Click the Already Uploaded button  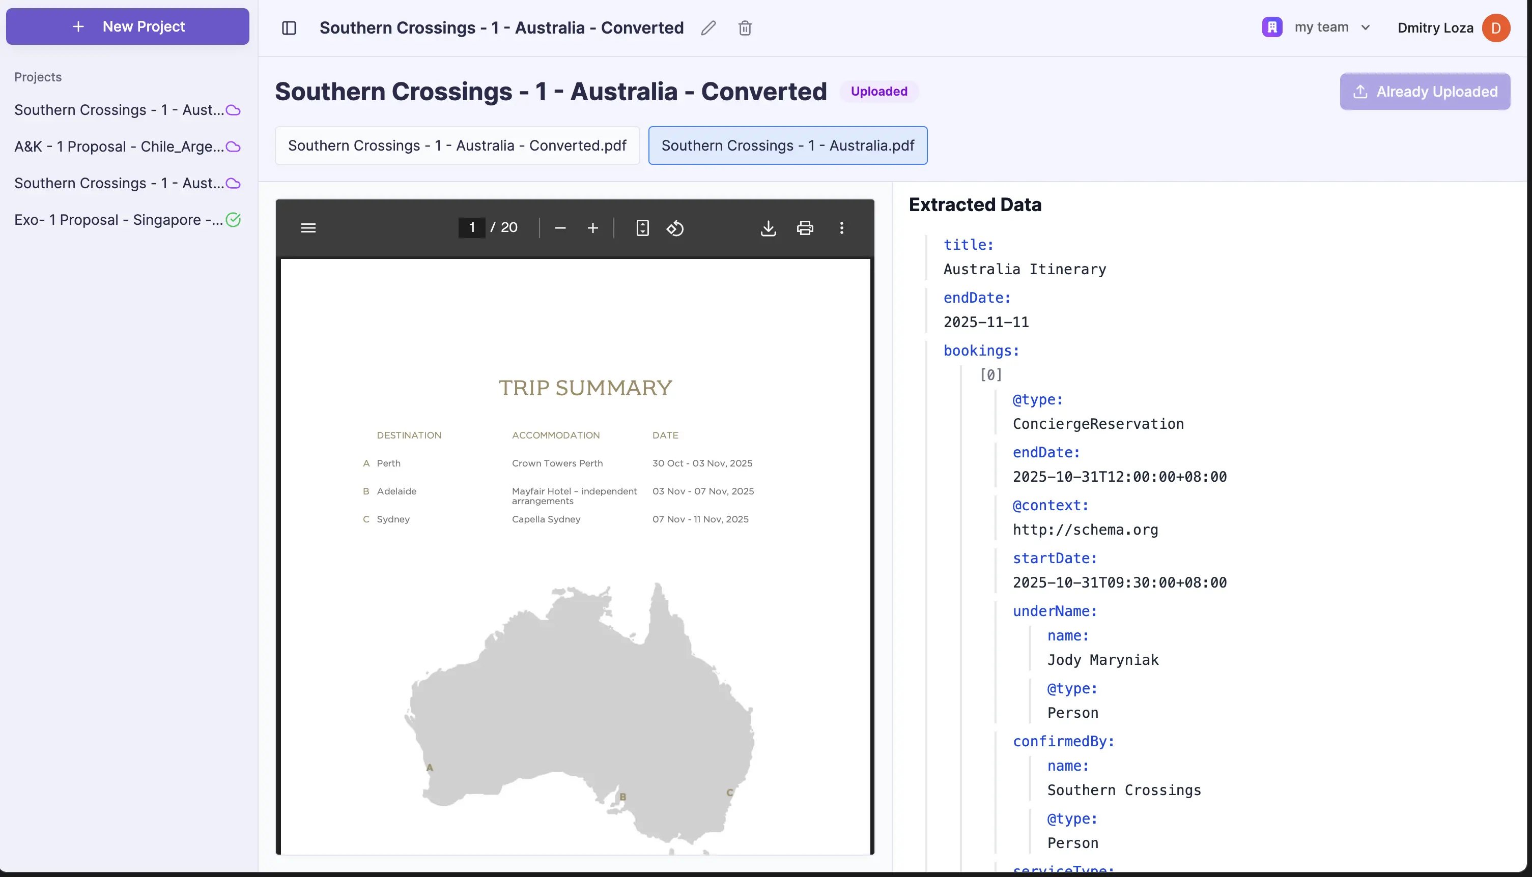point(1425,92)
